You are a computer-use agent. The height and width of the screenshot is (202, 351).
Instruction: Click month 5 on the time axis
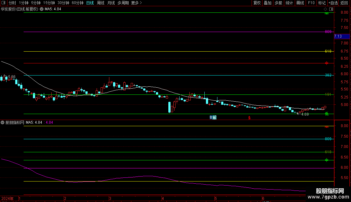click(x=216, y=199)
